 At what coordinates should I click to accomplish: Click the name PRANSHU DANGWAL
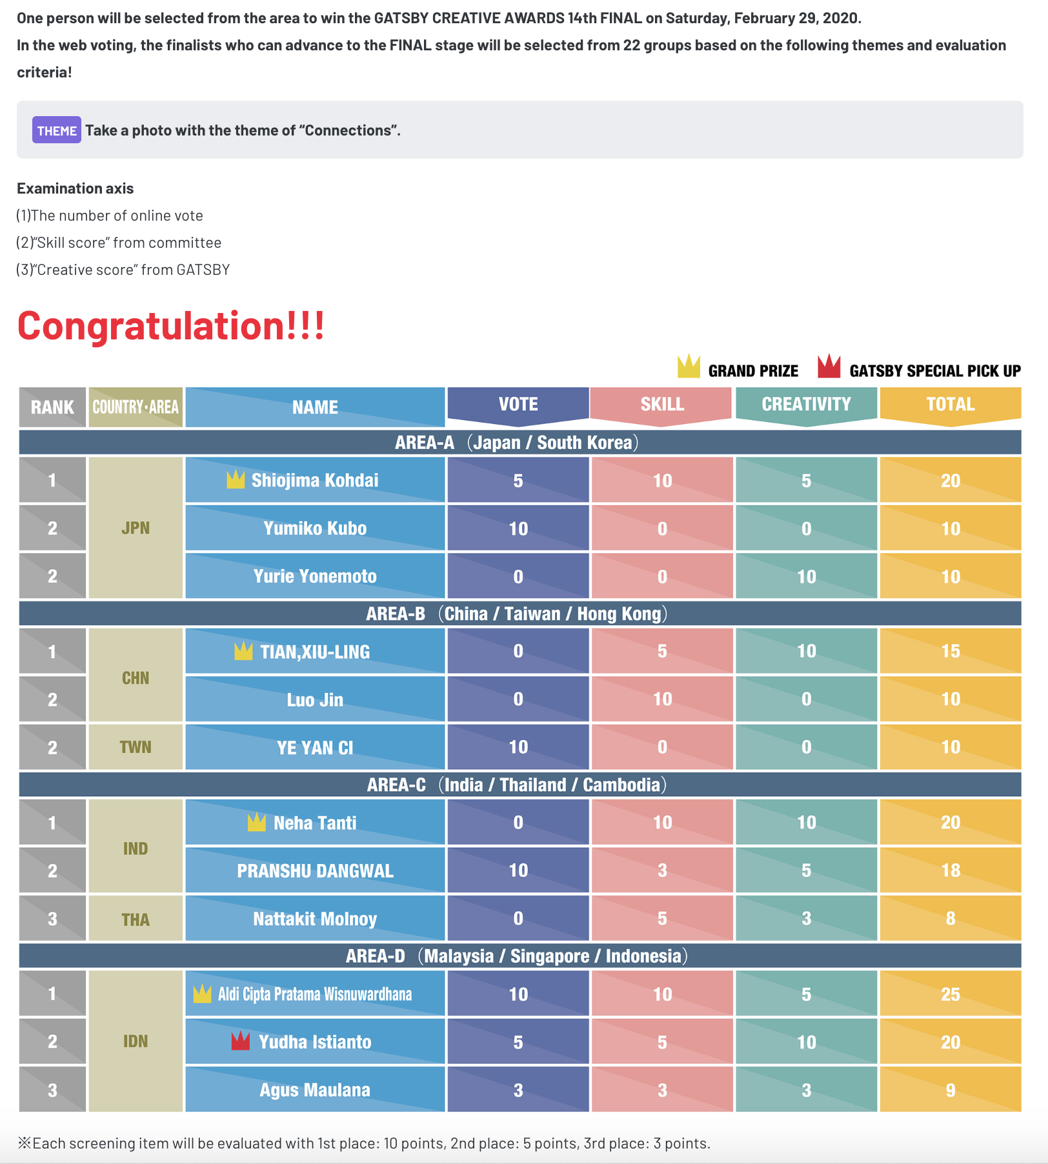click(315, 871)
